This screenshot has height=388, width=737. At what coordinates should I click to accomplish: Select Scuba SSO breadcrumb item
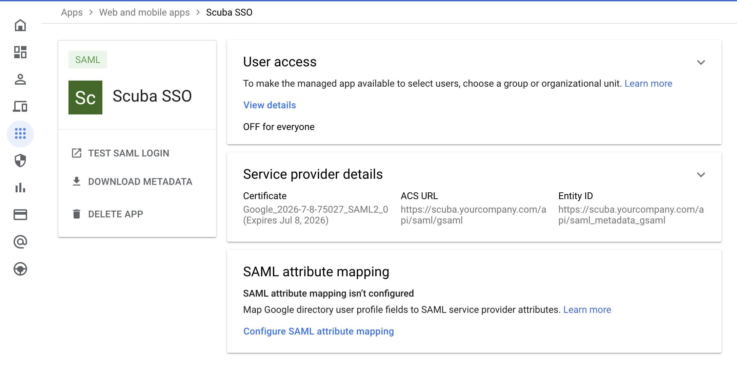coord(229,12)
